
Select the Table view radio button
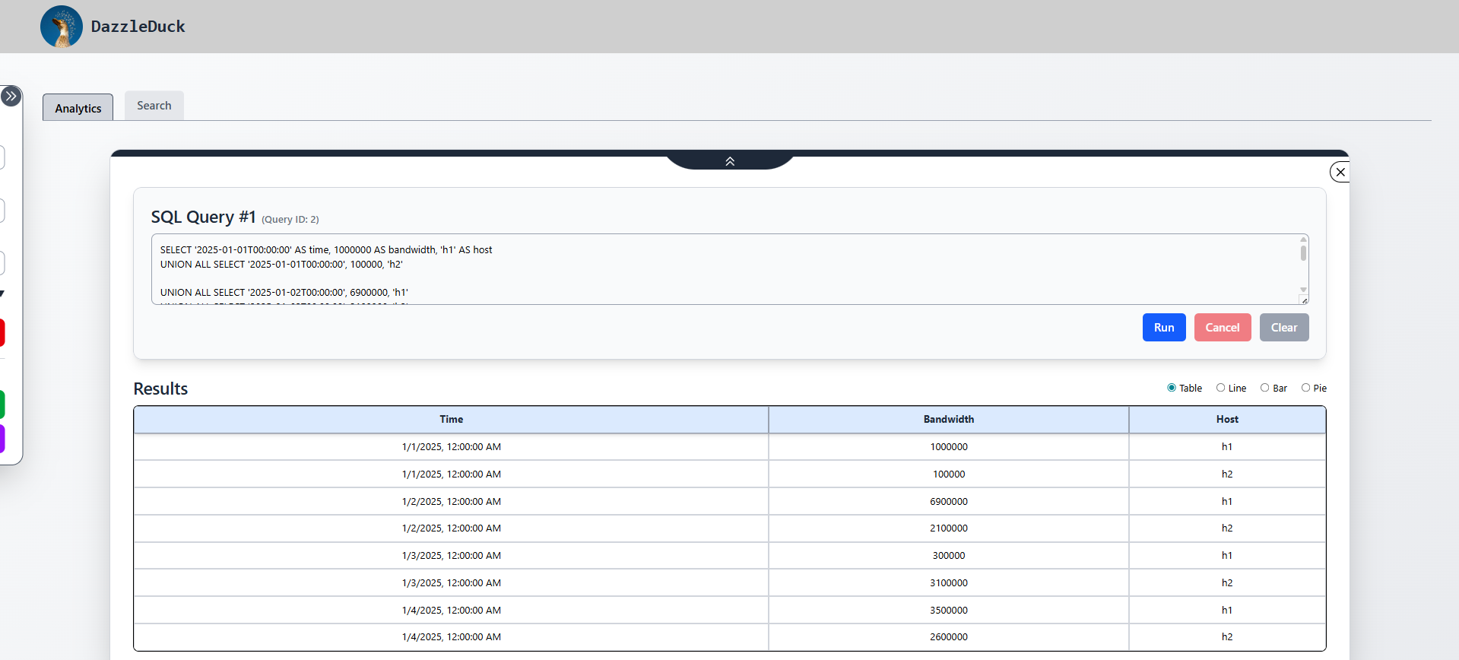pyautogui.click(x=1172, y=388)
